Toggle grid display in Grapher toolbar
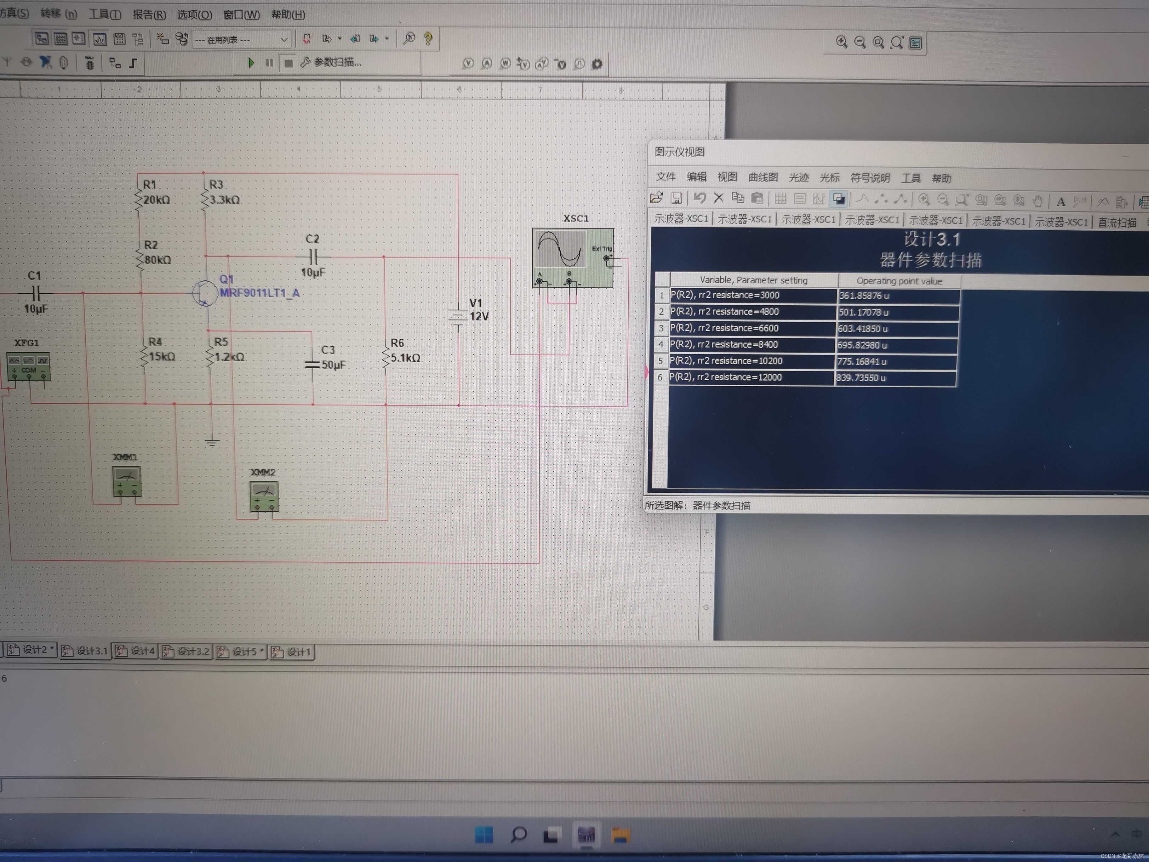This screenshot has width=1149, height=862. point(780,198)
